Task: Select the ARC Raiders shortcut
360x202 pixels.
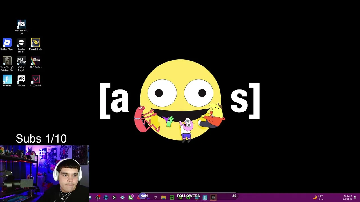Action: click(x=35, y=63)
